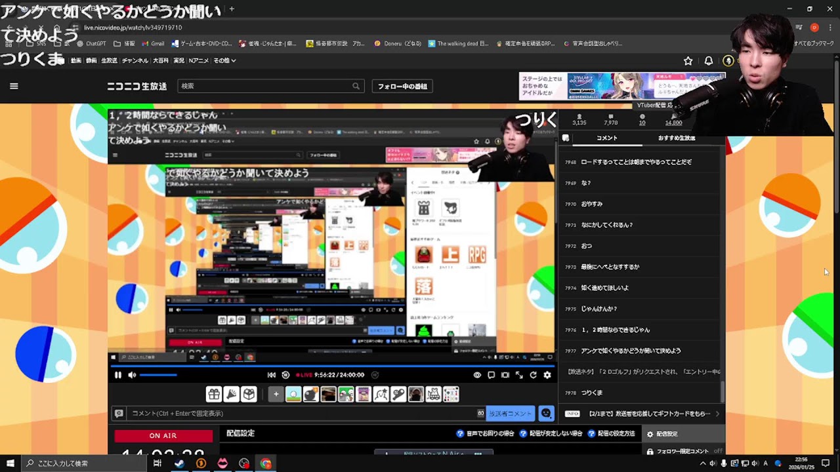This screenshot has width=840, height=472.
Task: Reload the player with refresh icon
Action: coord(533,375)
